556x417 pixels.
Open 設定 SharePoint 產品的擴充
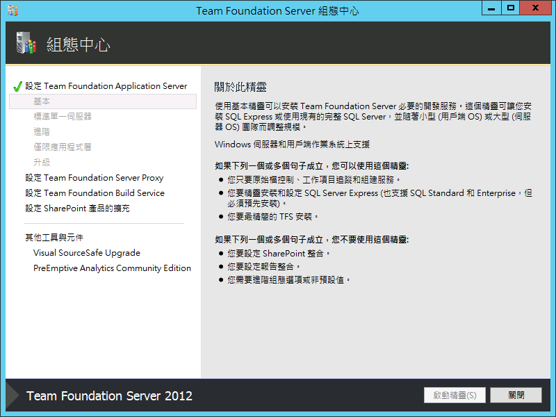(x=77, y=208)
